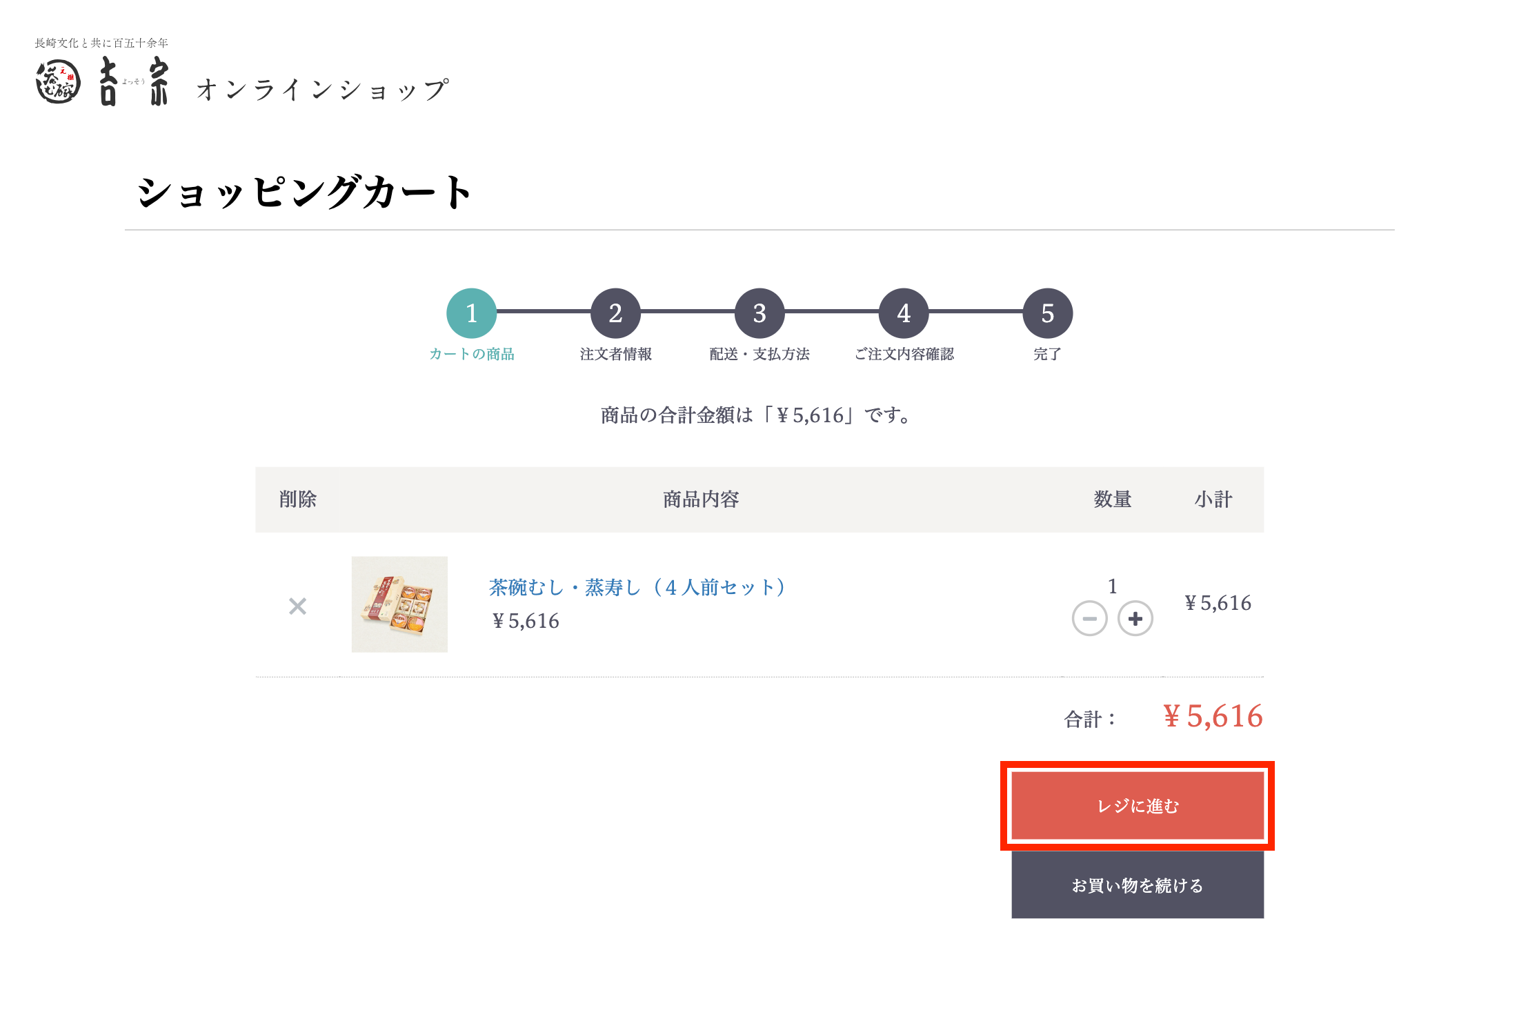Click the round 吉宗 seal logo icon

(x=58, y=82)
